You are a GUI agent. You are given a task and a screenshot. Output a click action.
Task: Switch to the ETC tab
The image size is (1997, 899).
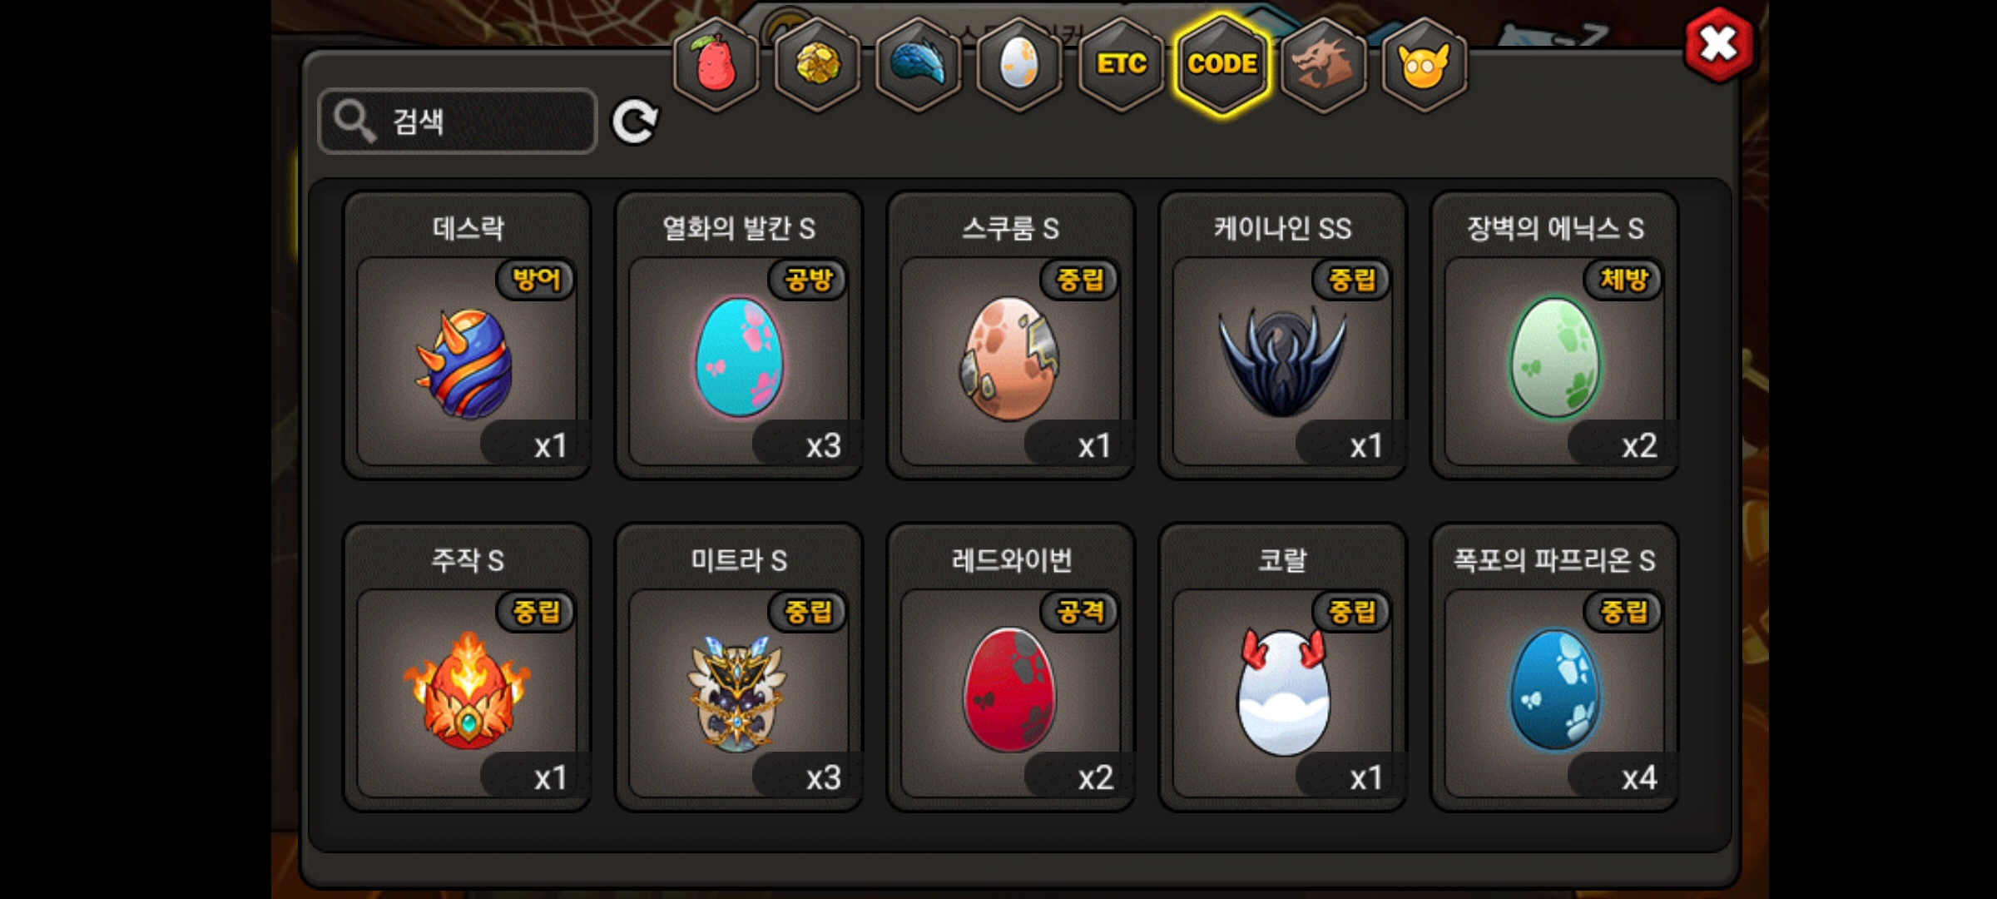point(1121,63)
